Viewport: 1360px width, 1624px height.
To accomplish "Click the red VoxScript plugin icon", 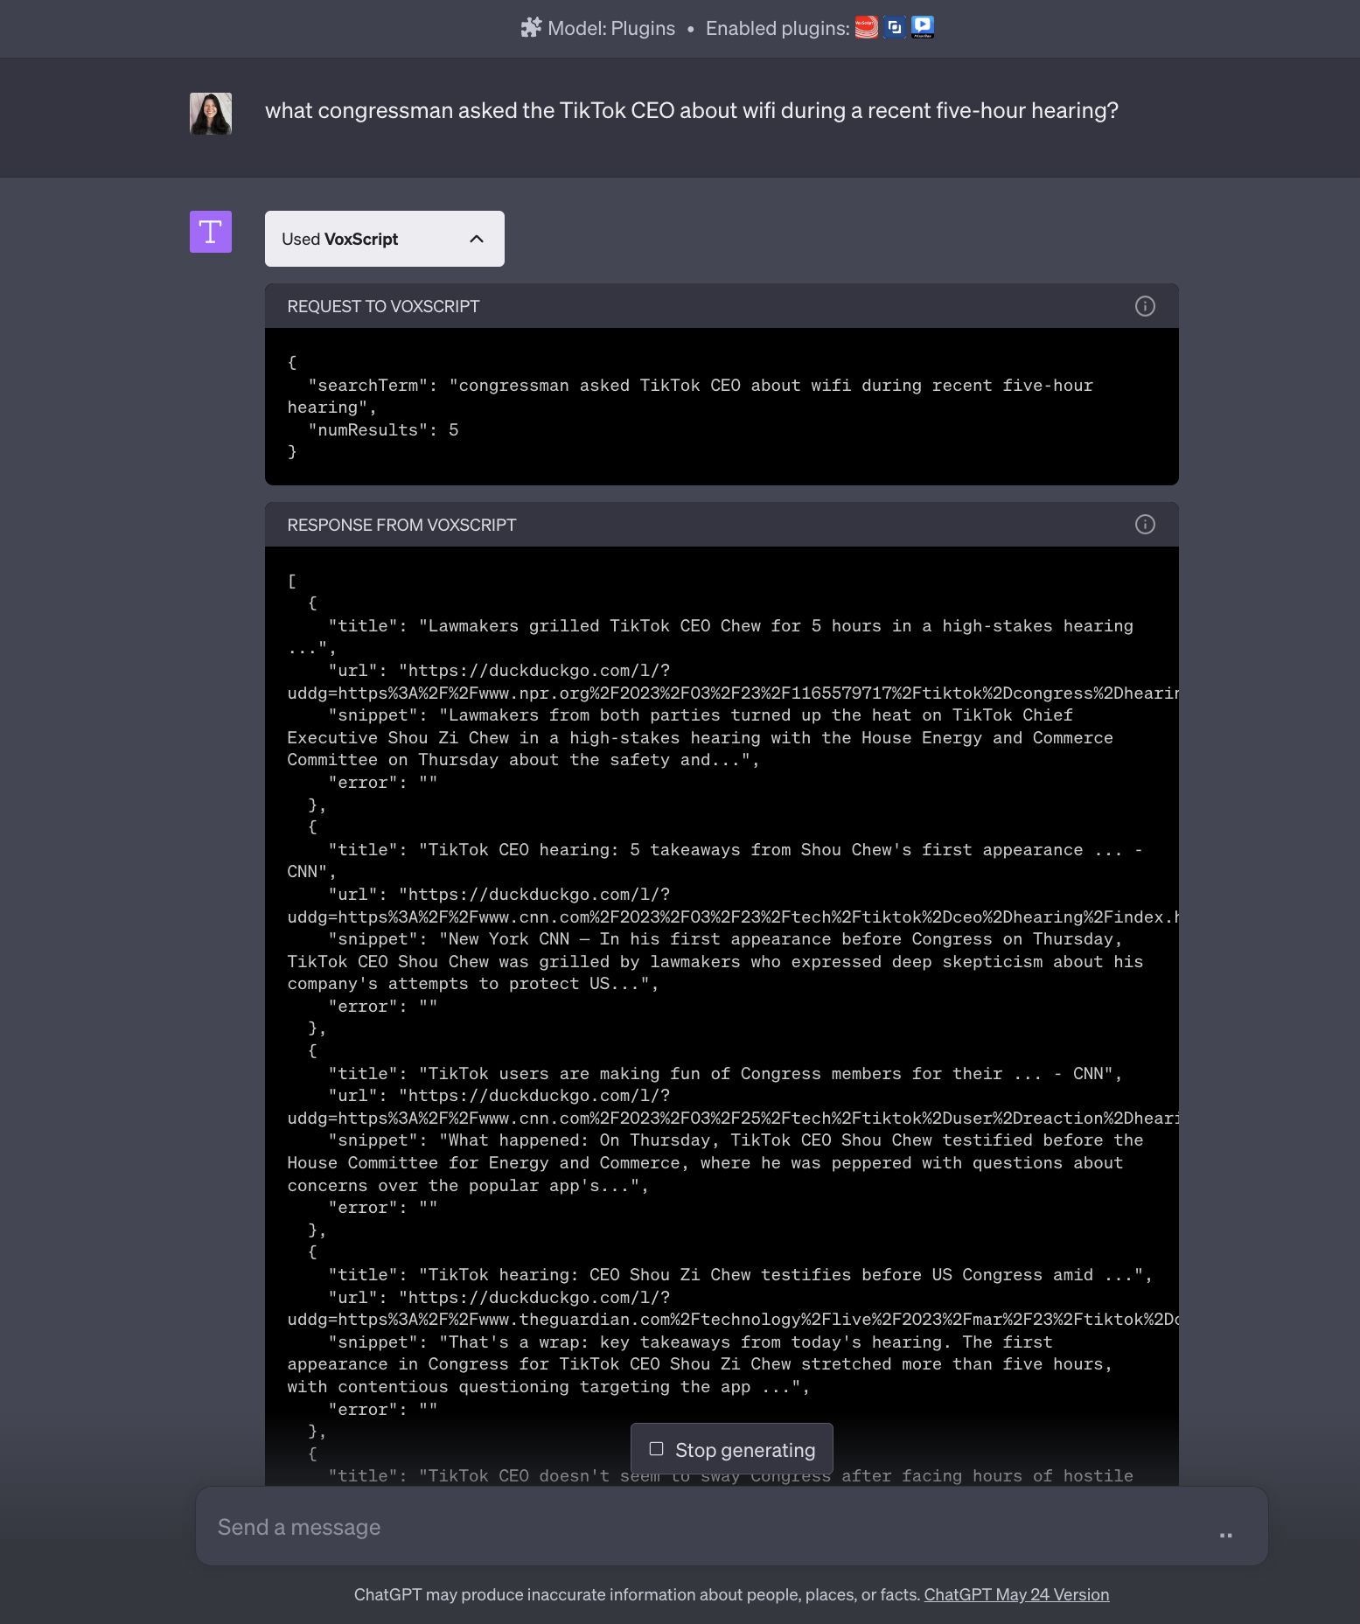I will (x=866, y=28).
